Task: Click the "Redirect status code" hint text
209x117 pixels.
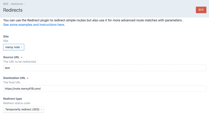Action: point(17,103)
